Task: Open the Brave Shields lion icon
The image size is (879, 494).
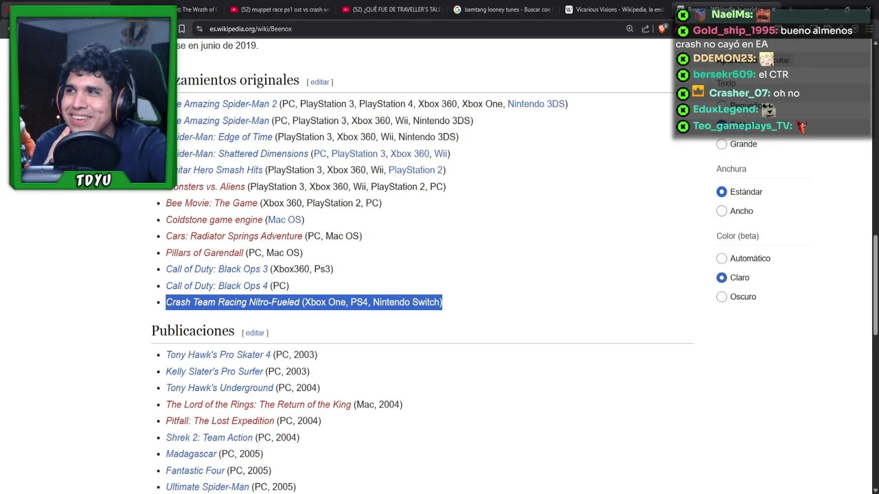Action: point(662,29)
